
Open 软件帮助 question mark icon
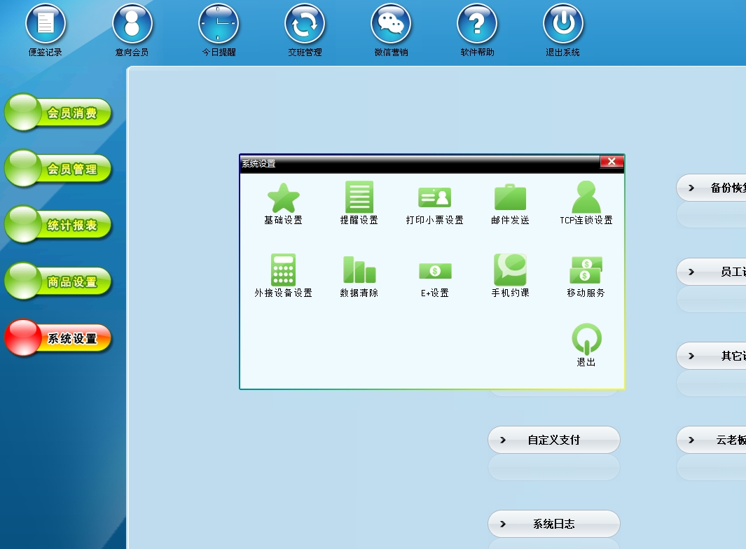(x=477, y=24)
